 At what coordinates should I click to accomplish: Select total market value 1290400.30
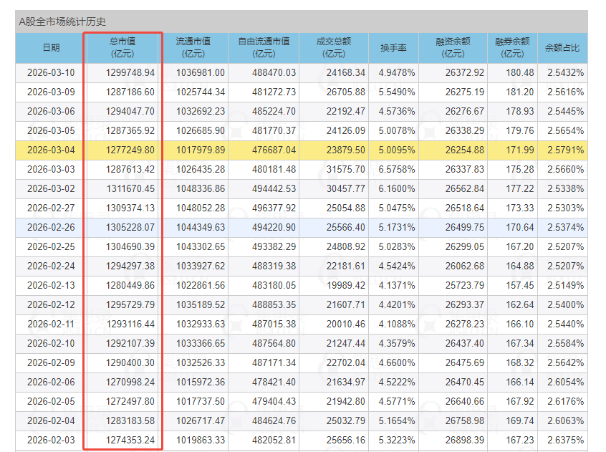click(x=130, y=362)
